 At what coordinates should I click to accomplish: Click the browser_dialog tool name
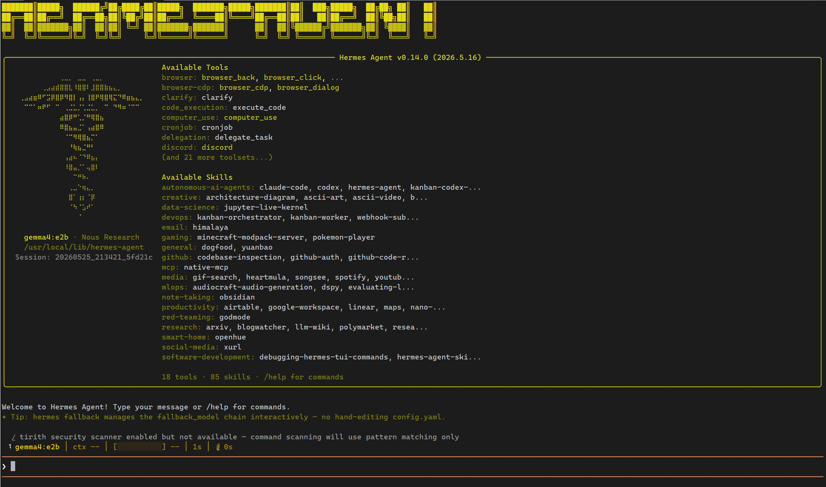tap(308, 87)
